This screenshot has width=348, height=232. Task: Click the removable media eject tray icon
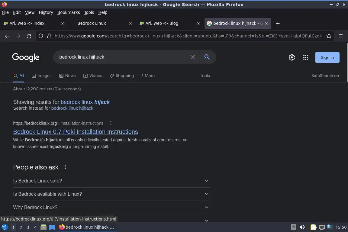click(293, 227)
